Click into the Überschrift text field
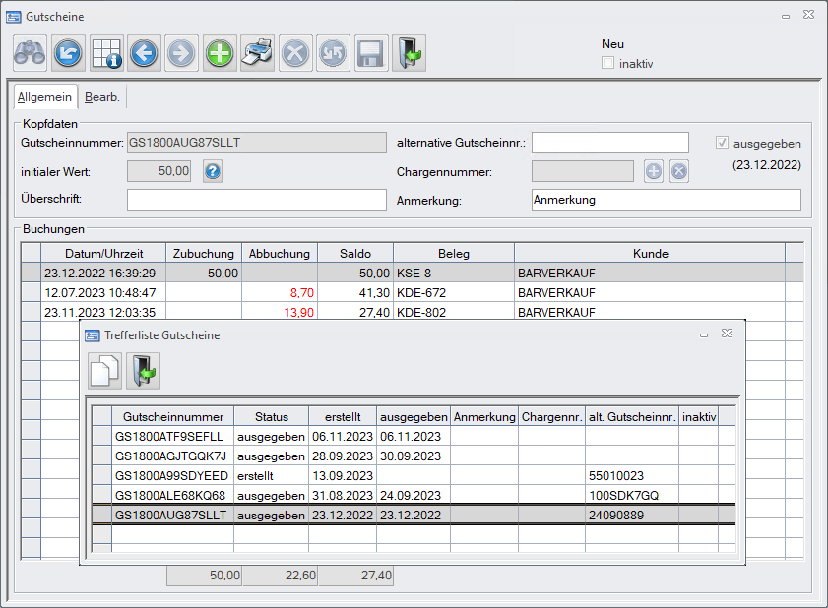 pos(256,200)
